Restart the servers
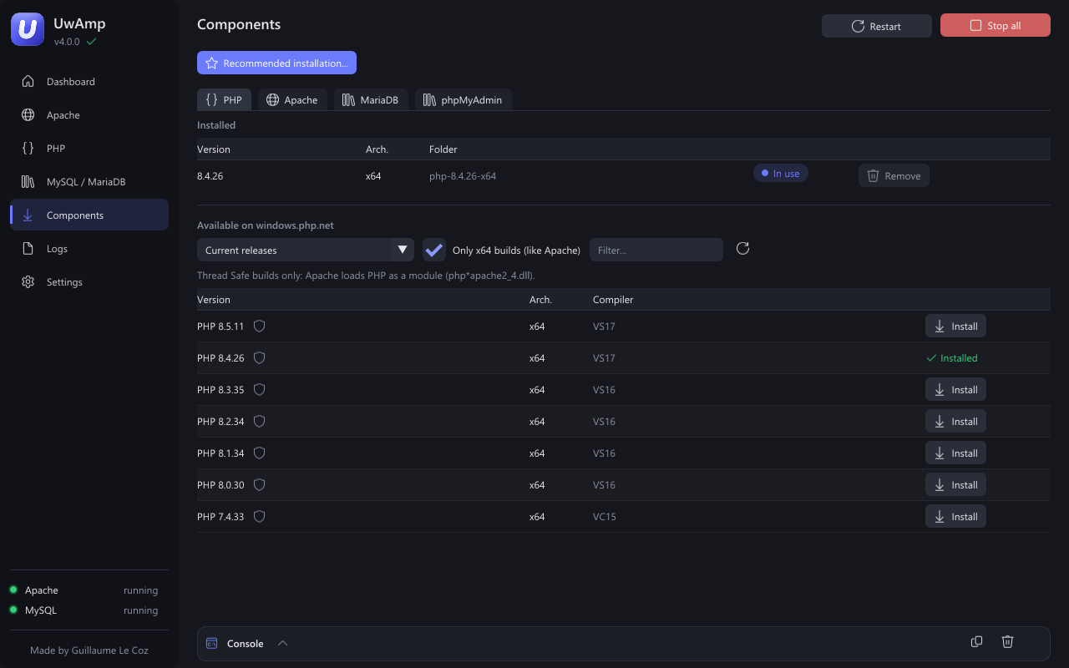 (877, 26)
